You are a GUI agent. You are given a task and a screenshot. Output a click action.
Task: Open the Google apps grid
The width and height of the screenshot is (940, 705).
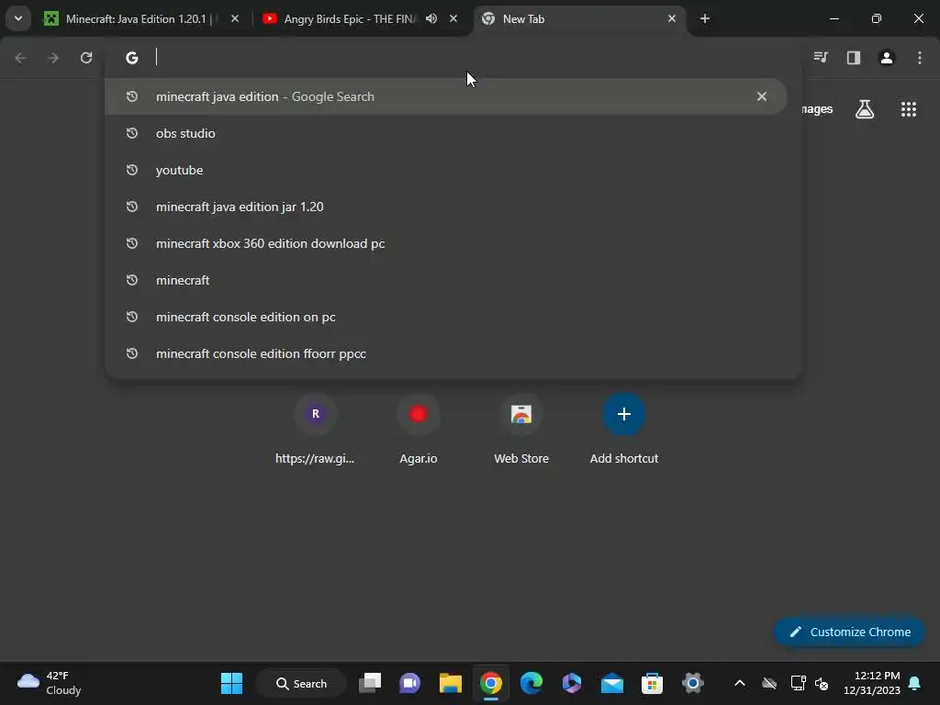click(x=908, y=109)
